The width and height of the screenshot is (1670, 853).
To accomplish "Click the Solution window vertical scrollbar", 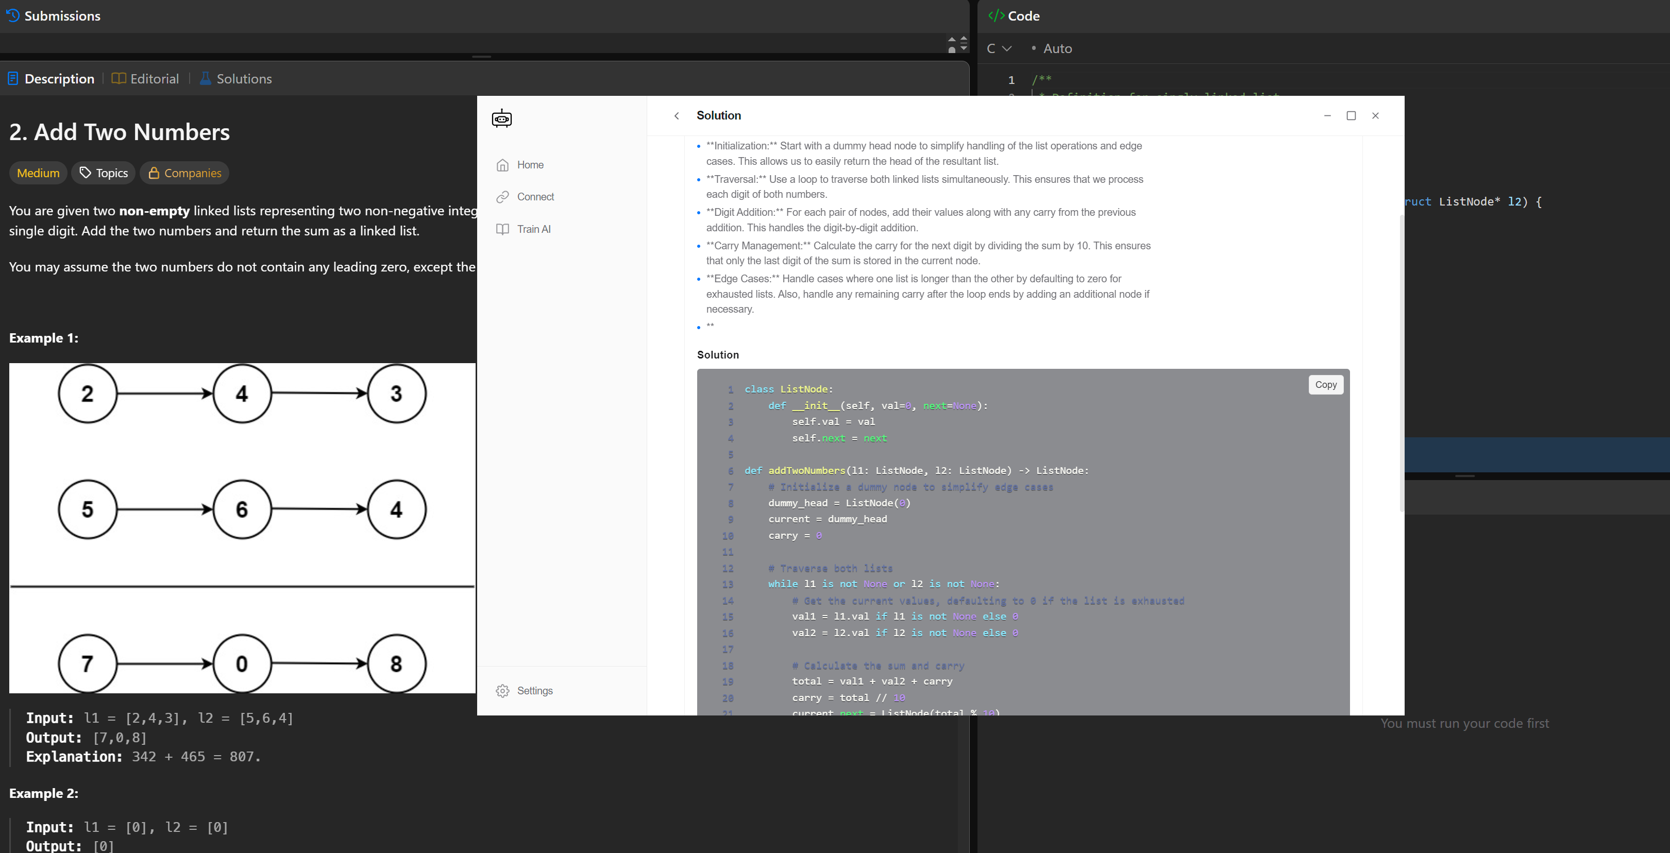I will click(x=1402, y=363).
